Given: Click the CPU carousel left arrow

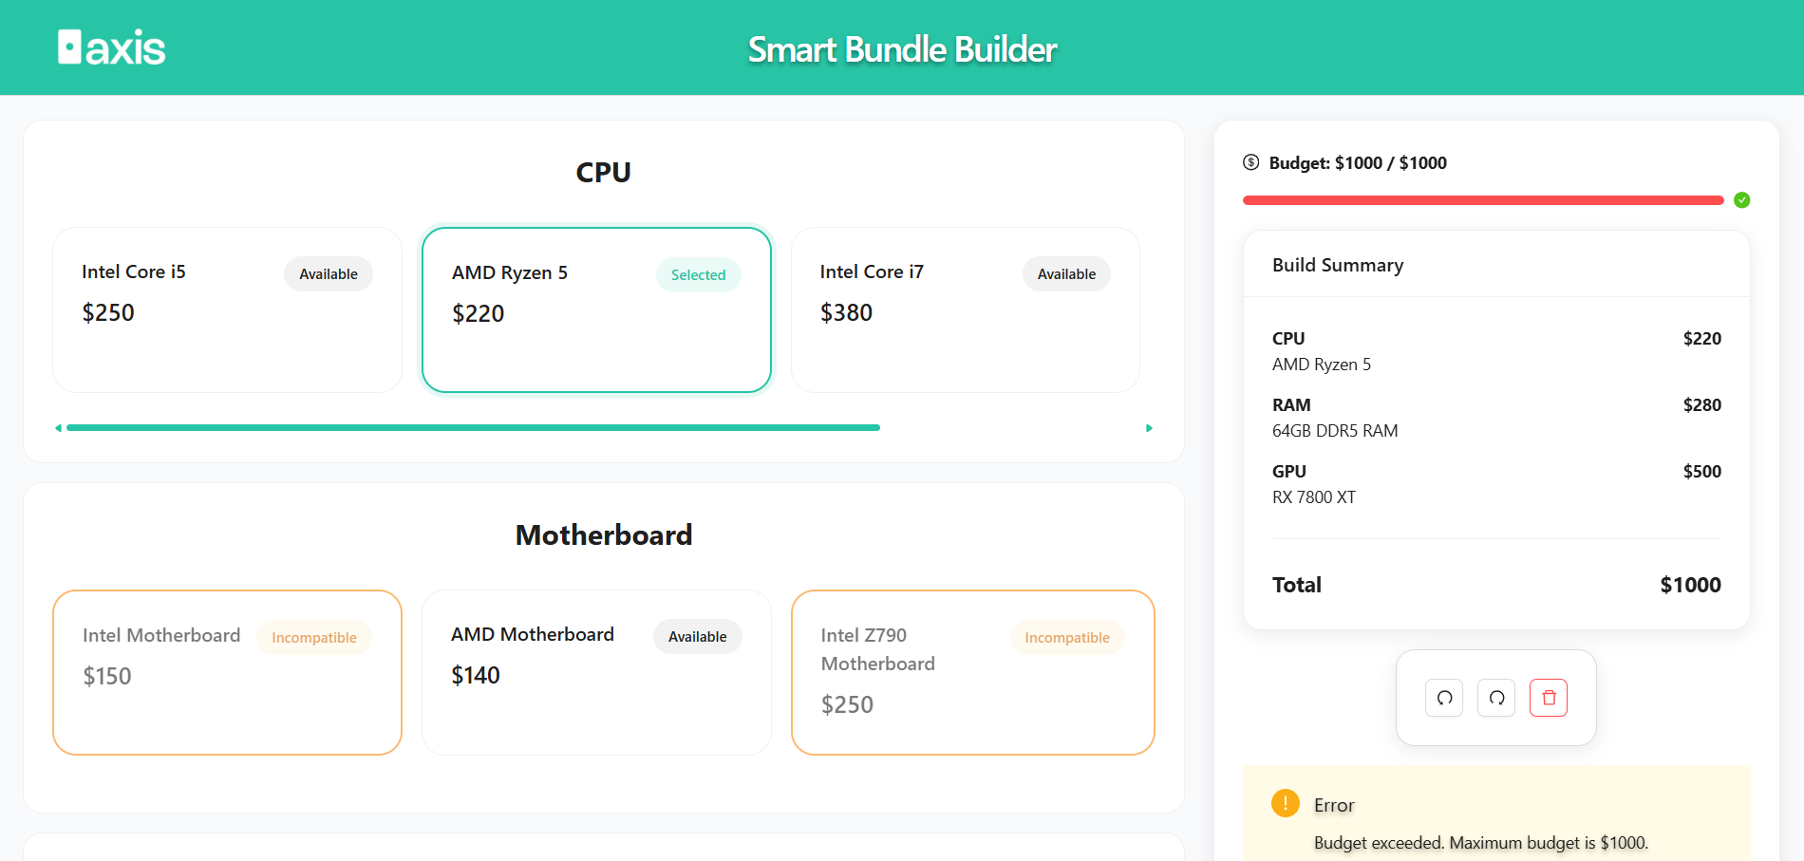Looking at the screenshot, I should click(59, 428).
